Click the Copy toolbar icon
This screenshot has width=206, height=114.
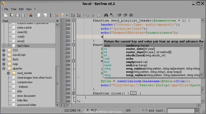87,15
